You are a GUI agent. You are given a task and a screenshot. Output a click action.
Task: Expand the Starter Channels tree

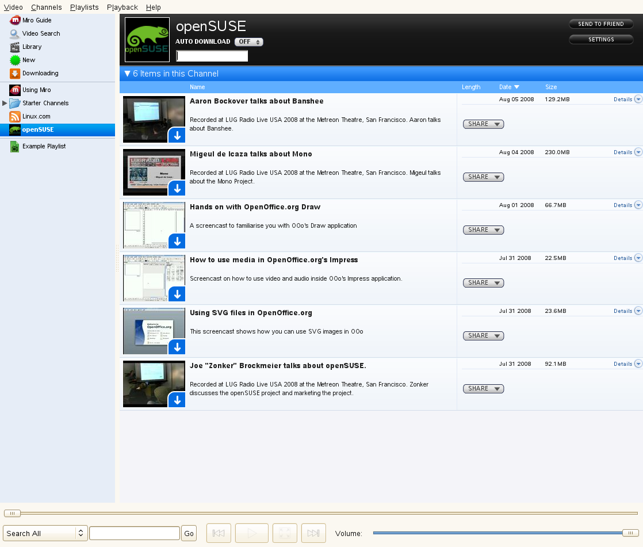(5, 104)
